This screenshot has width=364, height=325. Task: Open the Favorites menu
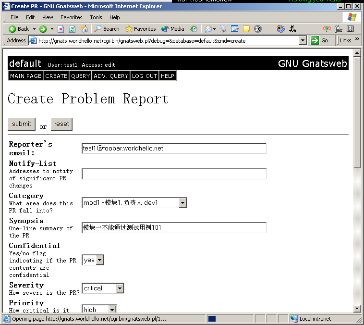(x=71, y=17)
